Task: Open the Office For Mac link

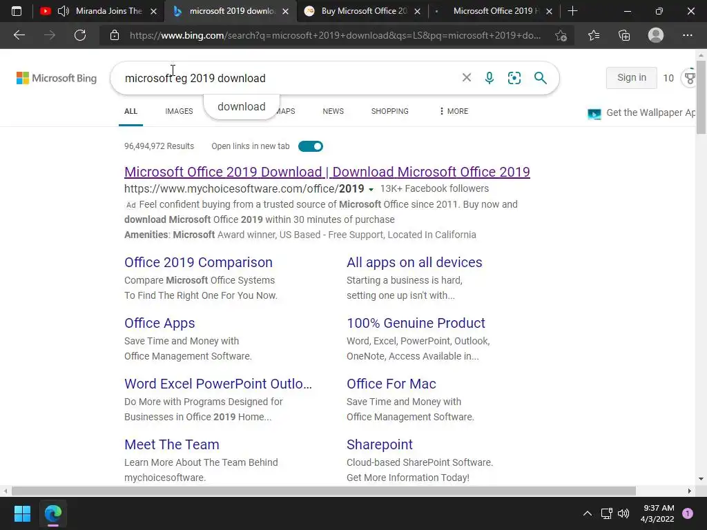Action: (x=391, y=384)
